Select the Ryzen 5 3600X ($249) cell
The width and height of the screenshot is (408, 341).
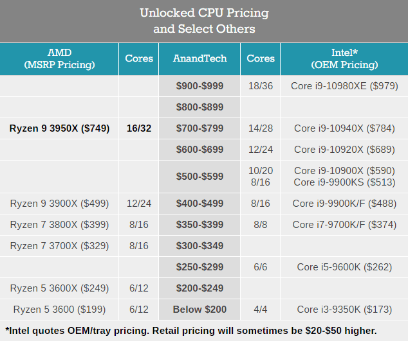click(59, 288)
